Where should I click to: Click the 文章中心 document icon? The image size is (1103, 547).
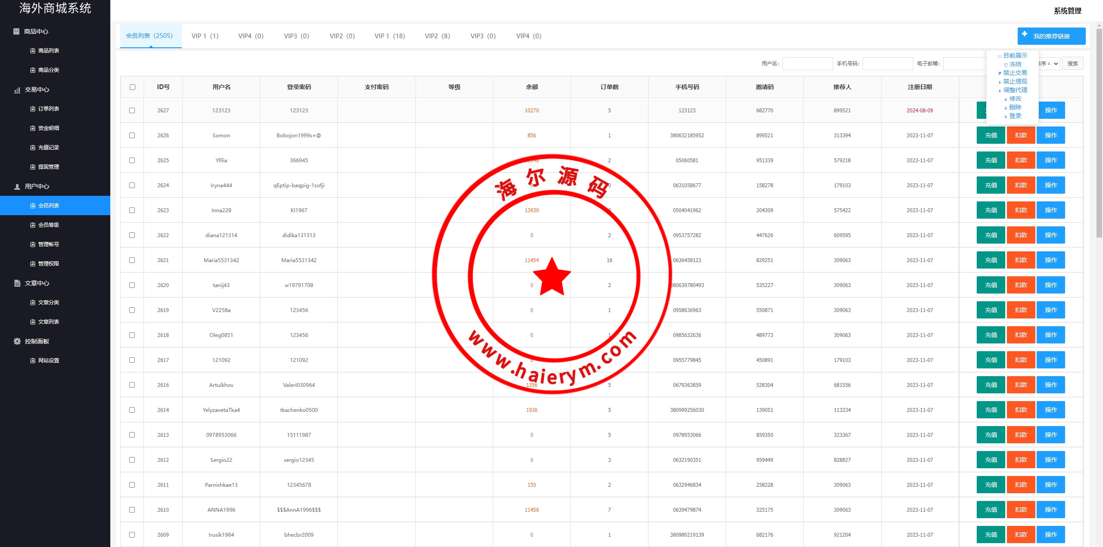pyautogui.click(x=17, y=283)
